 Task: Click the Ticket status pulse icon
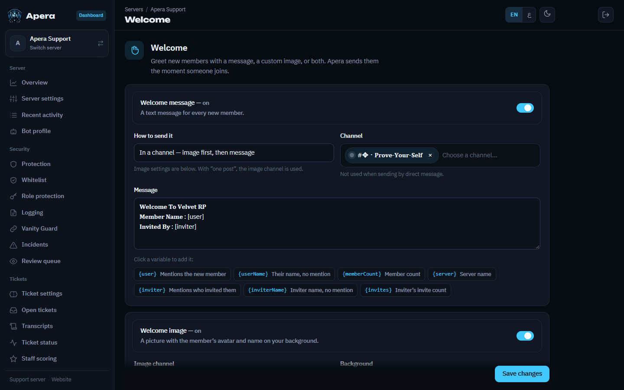pyautogui.click(x=13, y=343)
